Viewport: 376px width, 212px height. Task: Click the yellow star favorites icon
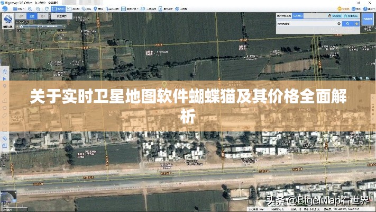357,24
